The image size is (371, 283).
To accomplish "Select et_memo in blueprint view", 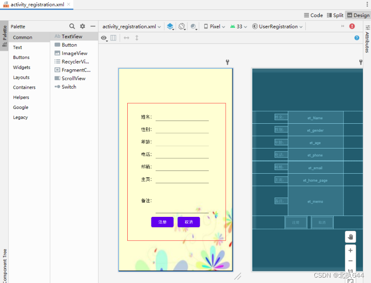I will click(315, 201).
